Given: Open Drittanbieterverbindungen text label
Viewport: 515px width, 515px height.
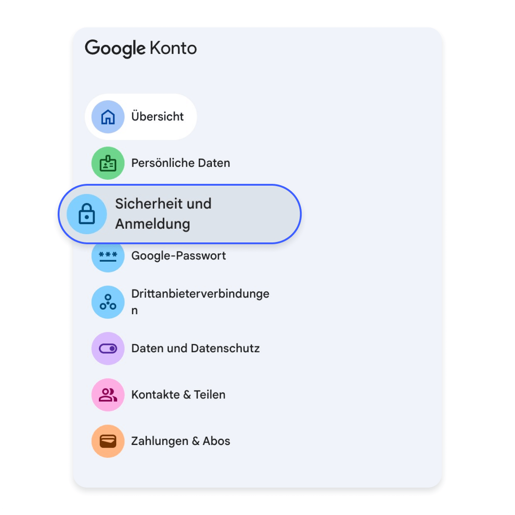Looking at the screenshot, I should [x=200, y=294].
